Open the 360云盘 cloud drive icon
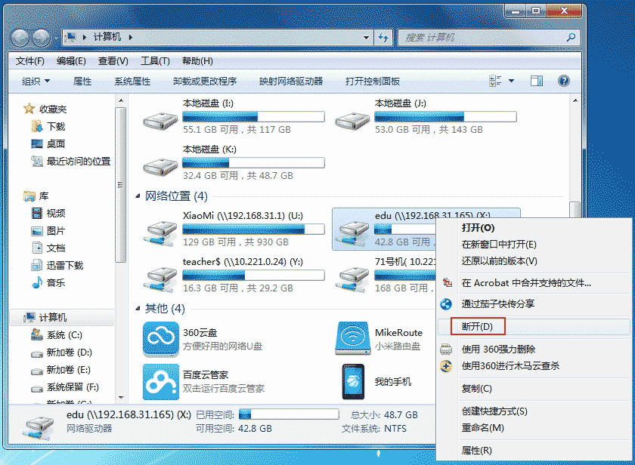 [161, 339]
